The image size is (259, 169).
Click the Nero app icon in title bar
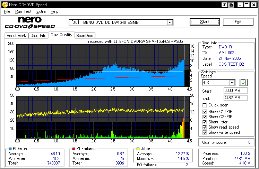(5, 4)
